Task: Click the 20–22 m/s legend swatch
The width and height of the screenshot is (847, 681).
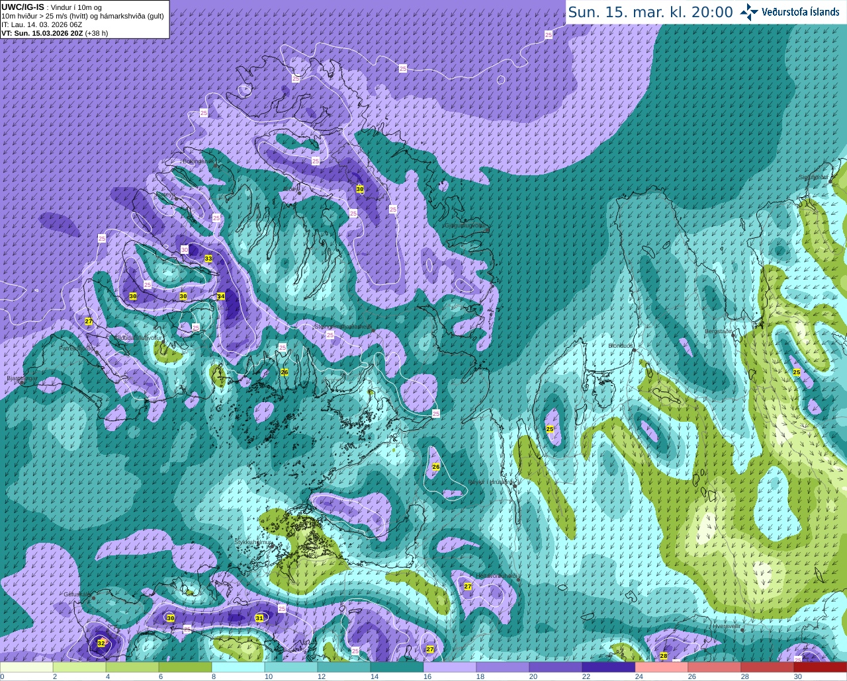Action: tap(556, 667)
